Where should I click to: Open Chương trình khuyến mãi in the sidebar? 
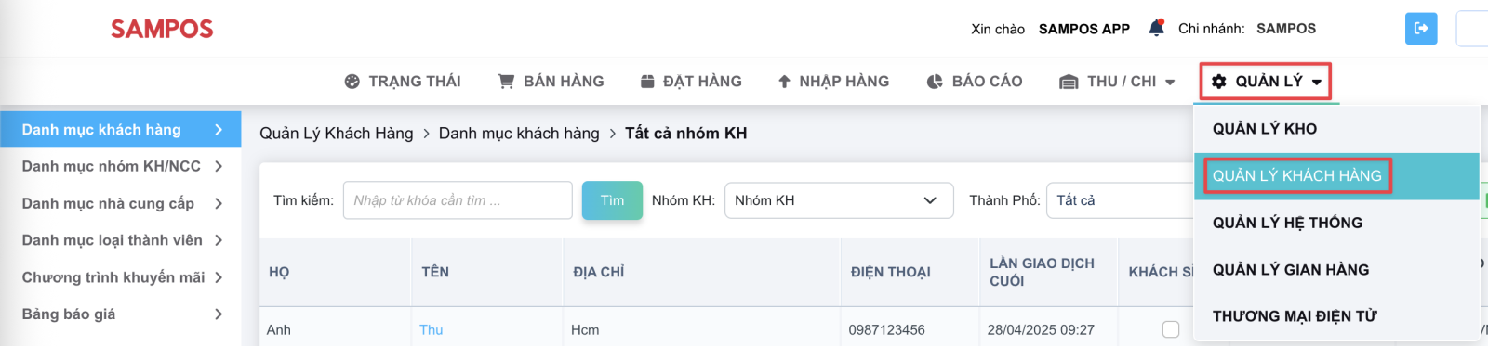click(121, 277)
